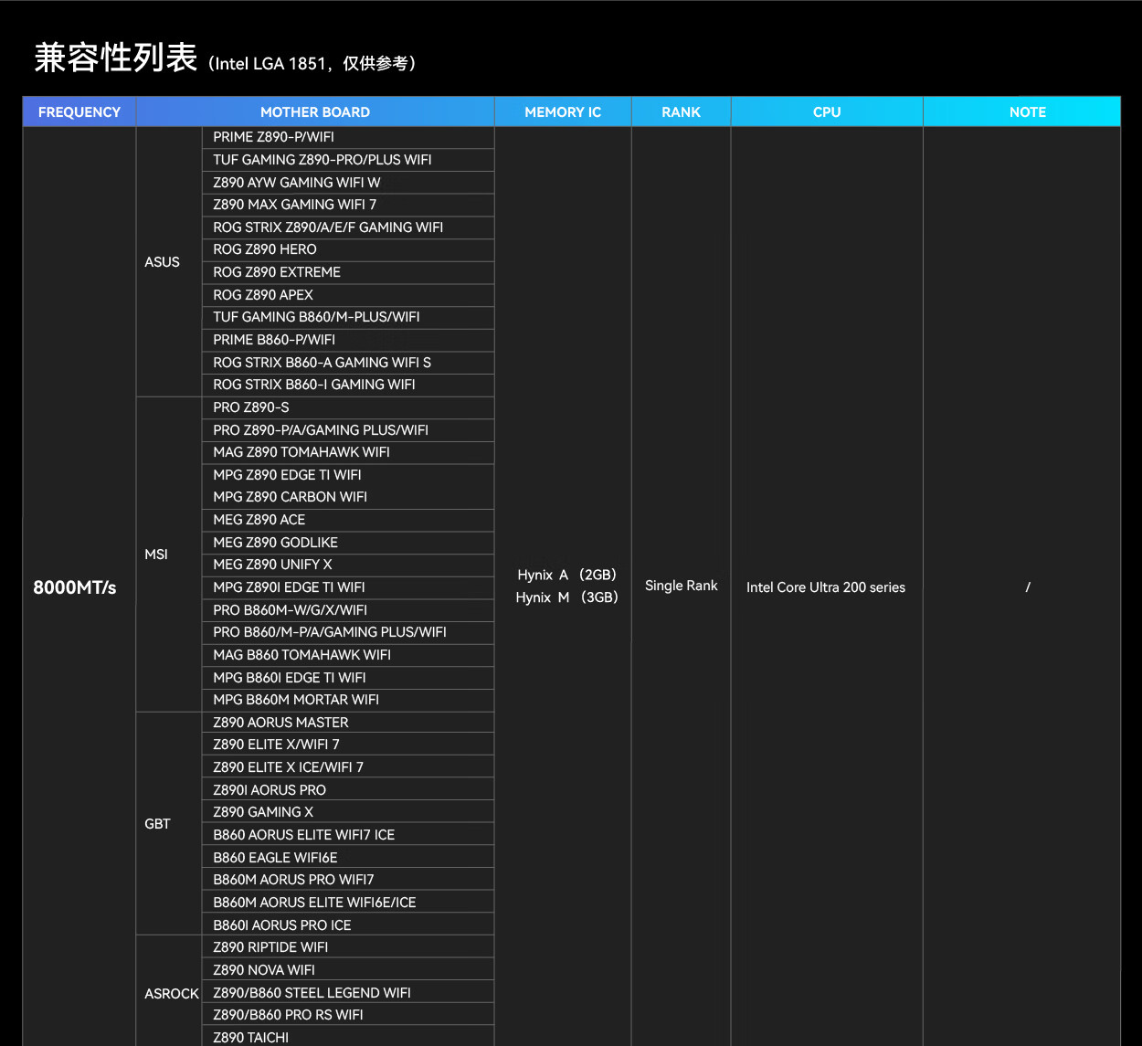Select the ROG Z890 HERO row

348,249
